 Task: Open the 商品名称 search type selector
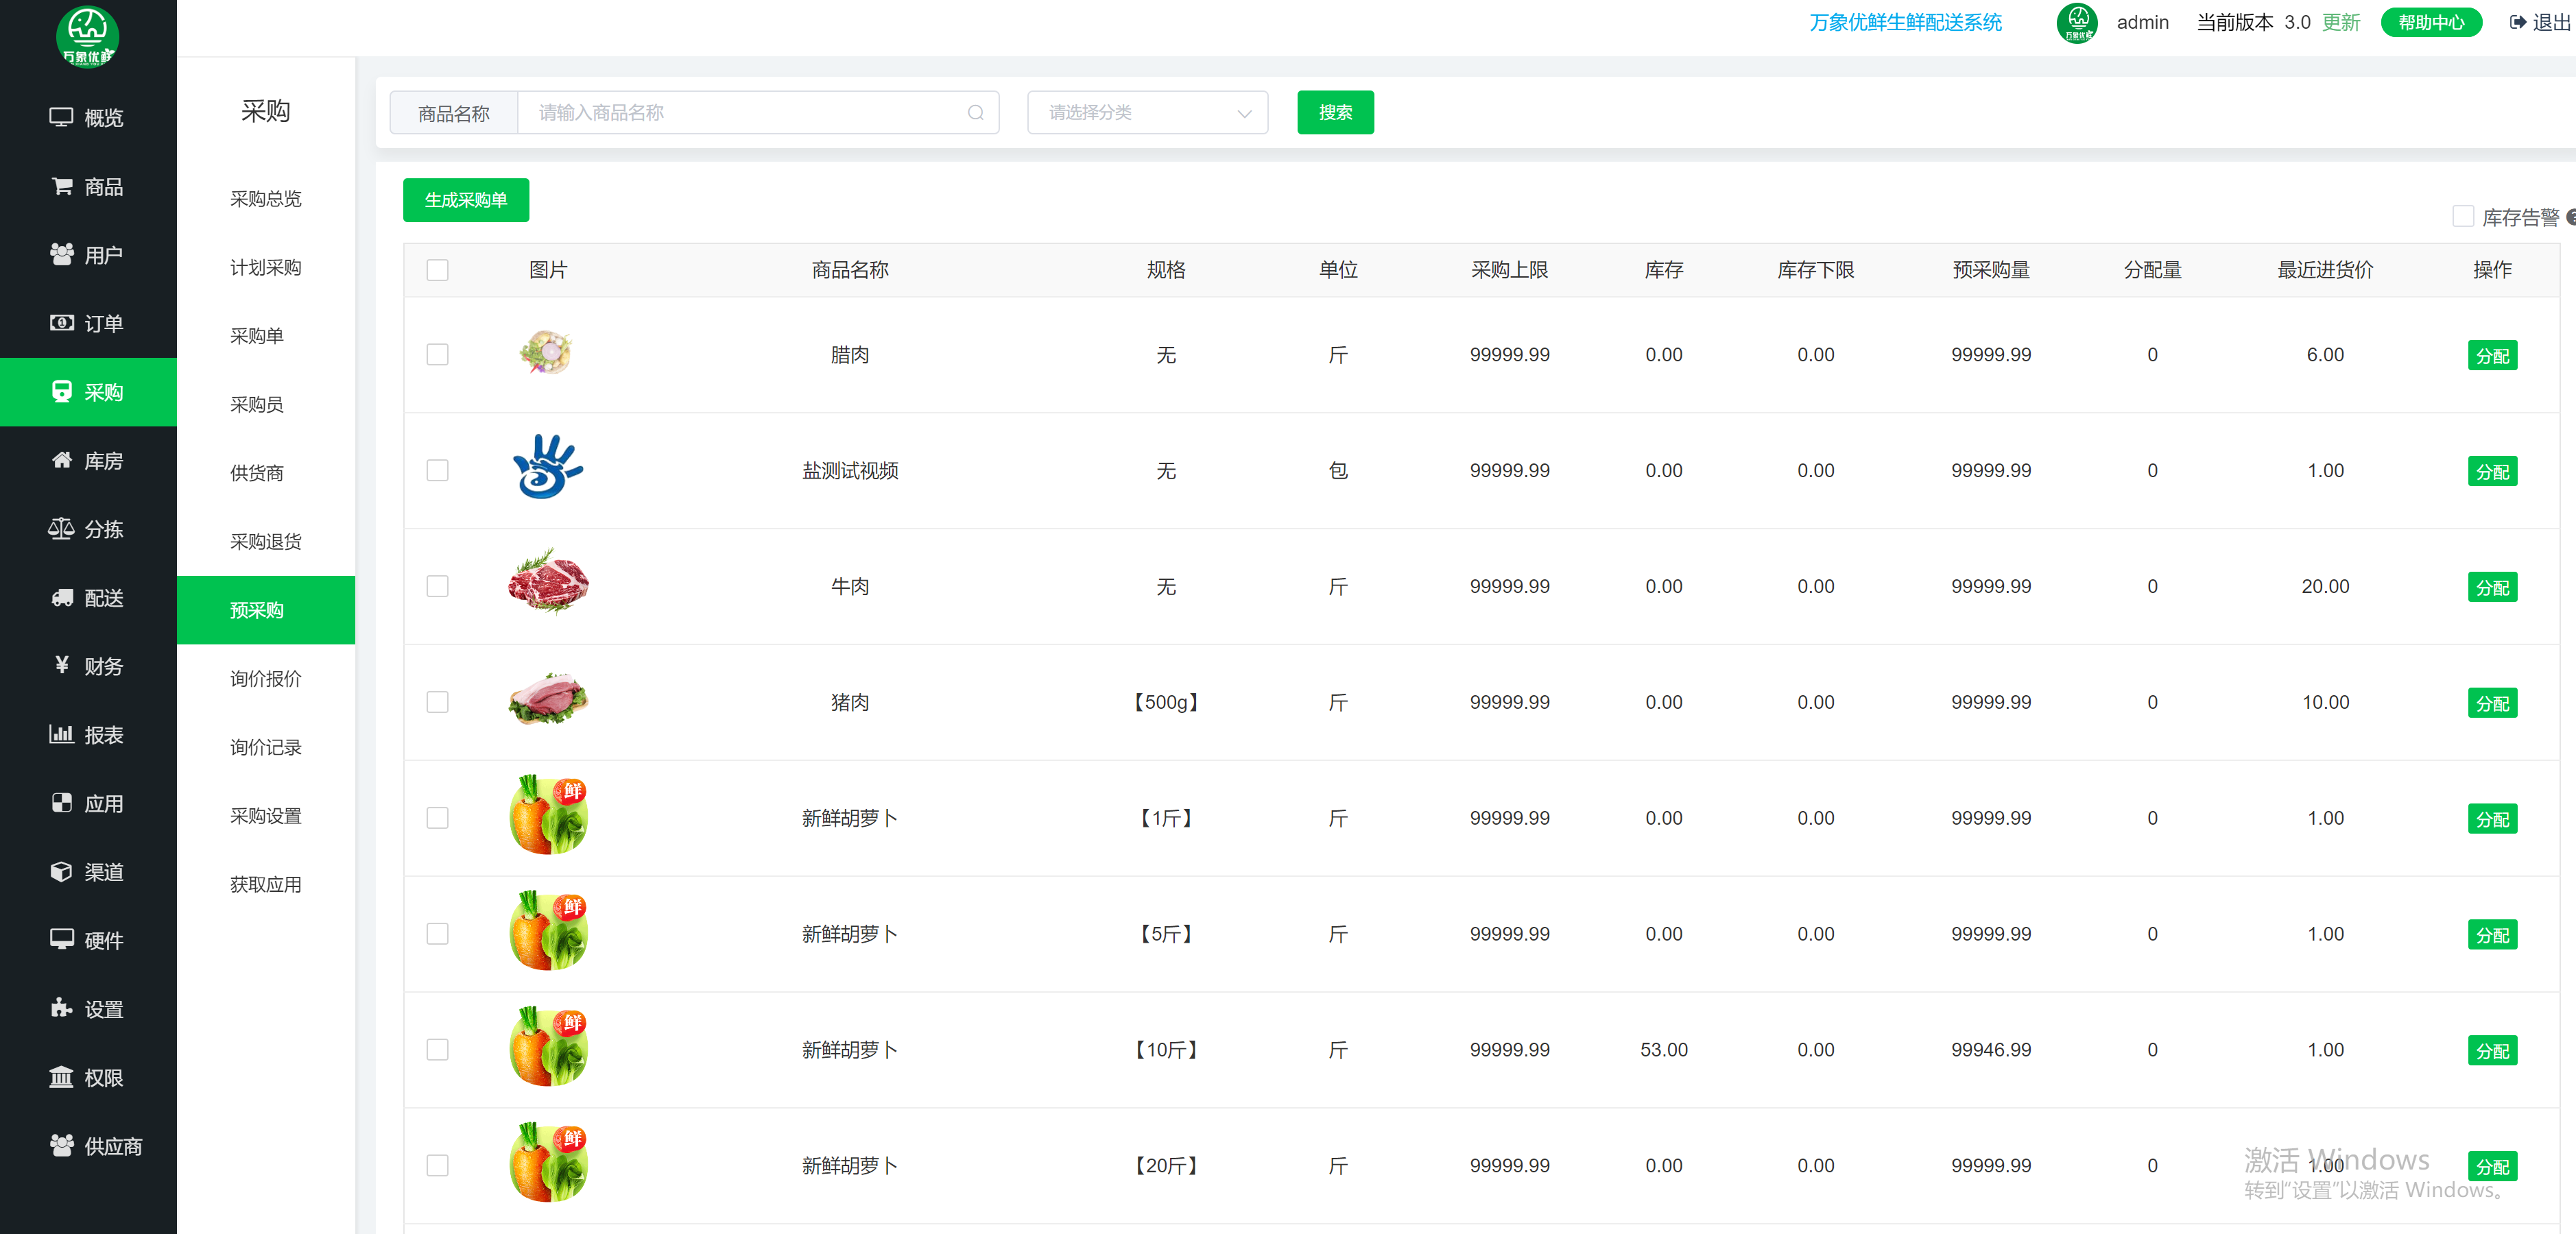[x=454, y=113]
